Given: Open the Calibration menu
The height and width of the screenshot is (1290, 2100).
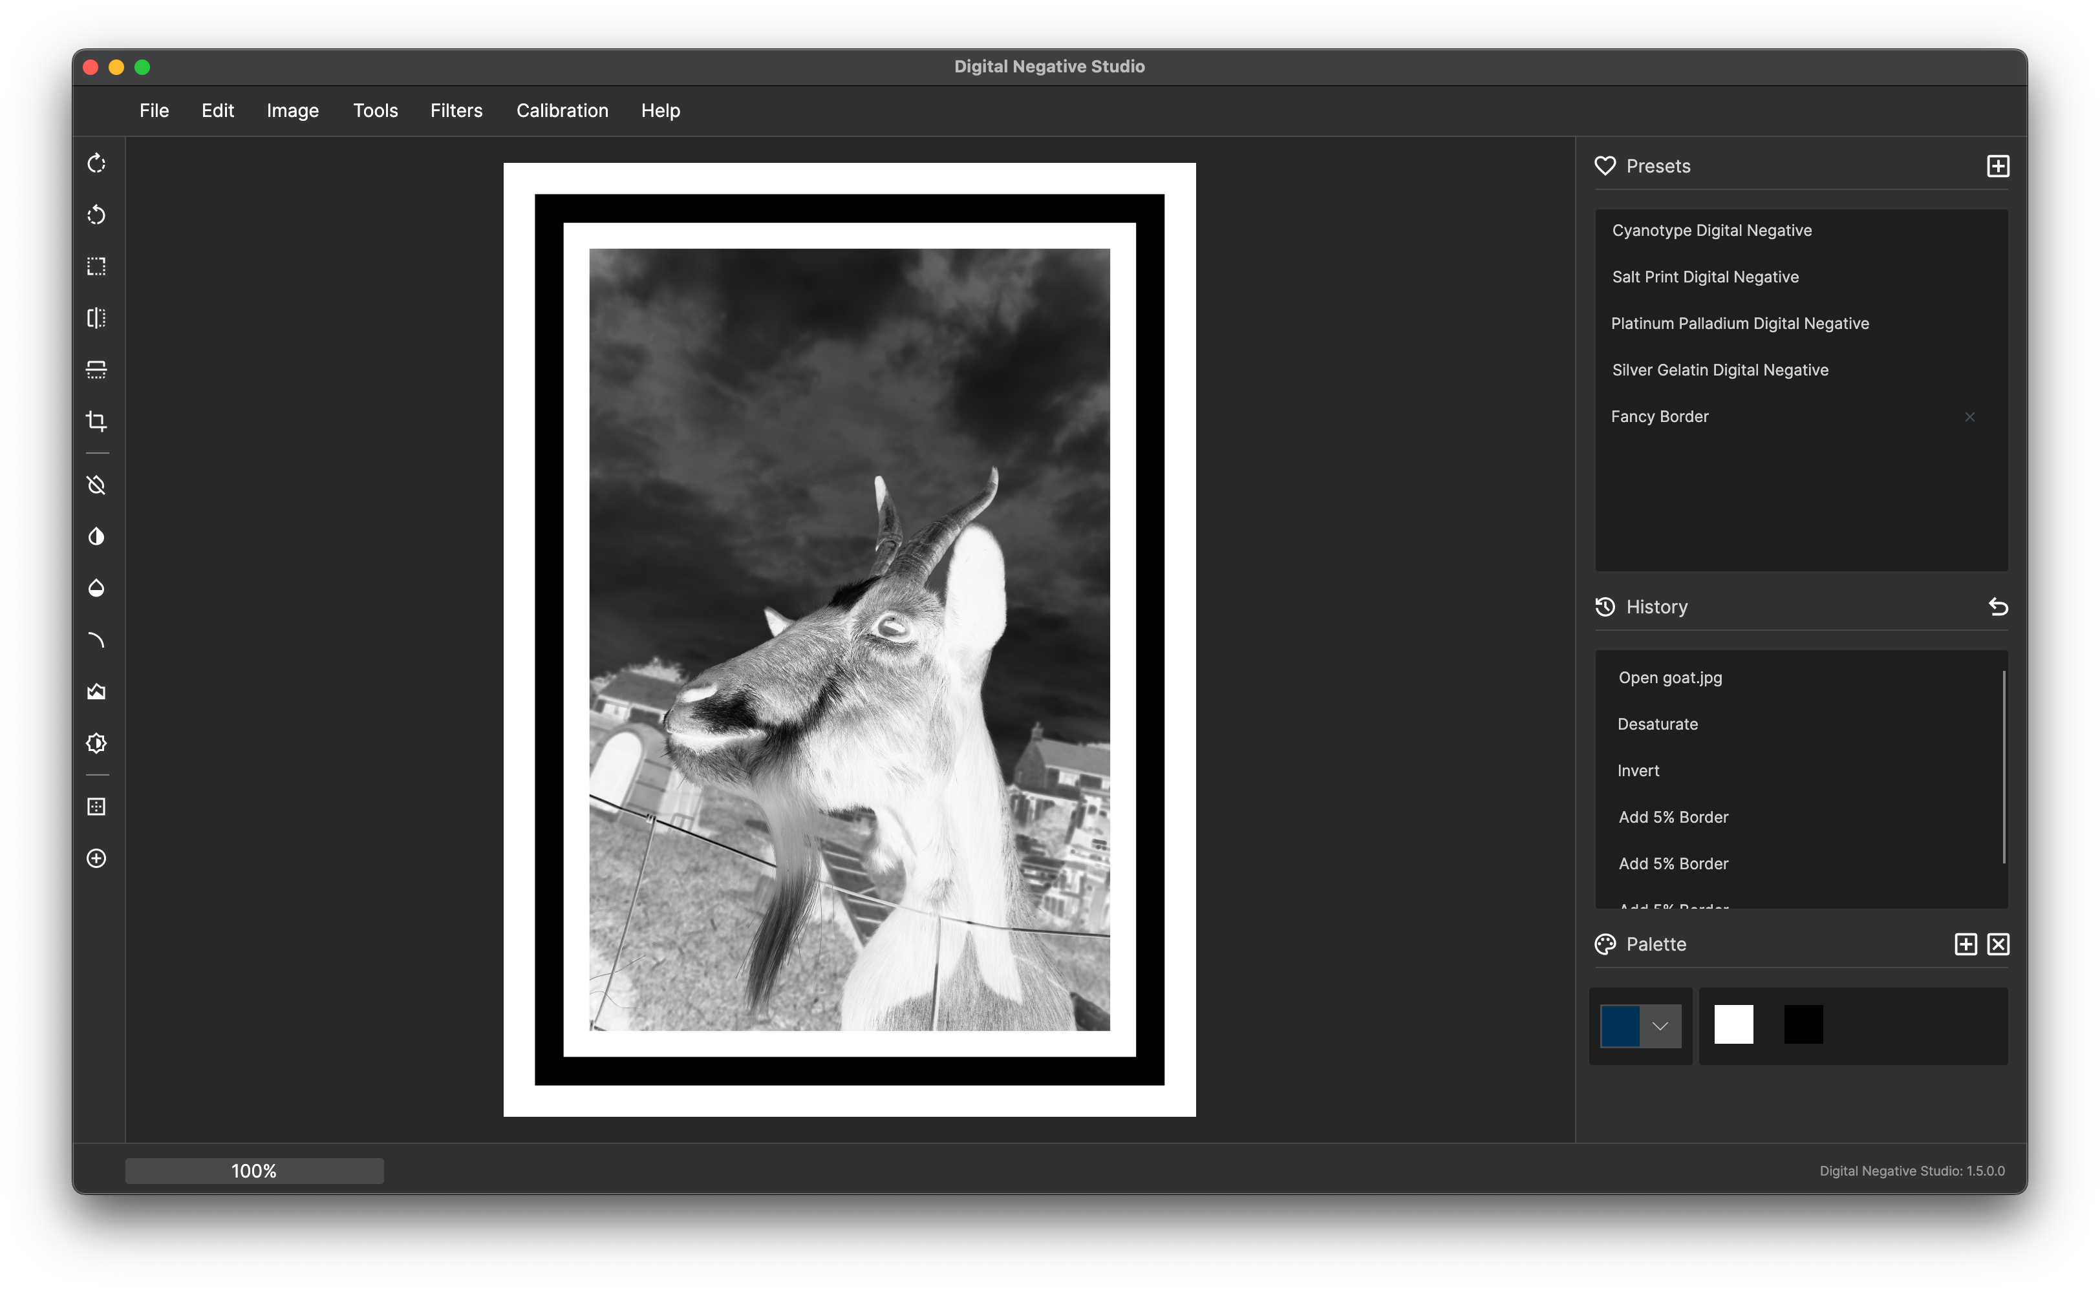Looking at the screenshot, I should point(561,110).
